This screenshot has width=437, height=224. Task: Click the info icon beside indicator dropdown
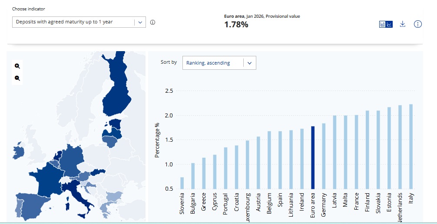click(x=152, y=22)
